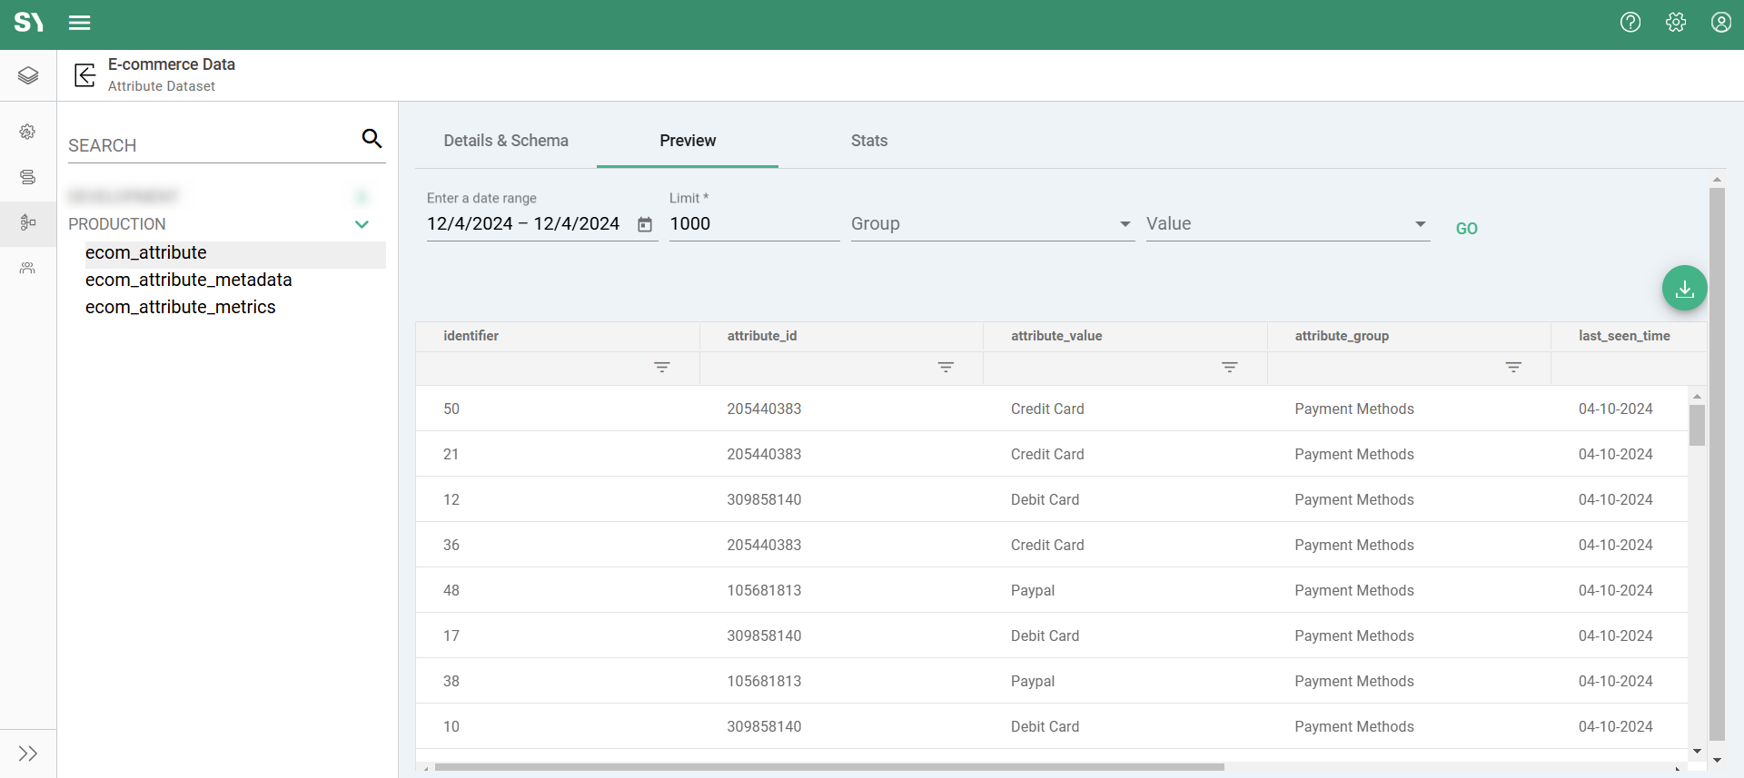
Task: Click the search magnifier icon
Action: pos(372,138)
